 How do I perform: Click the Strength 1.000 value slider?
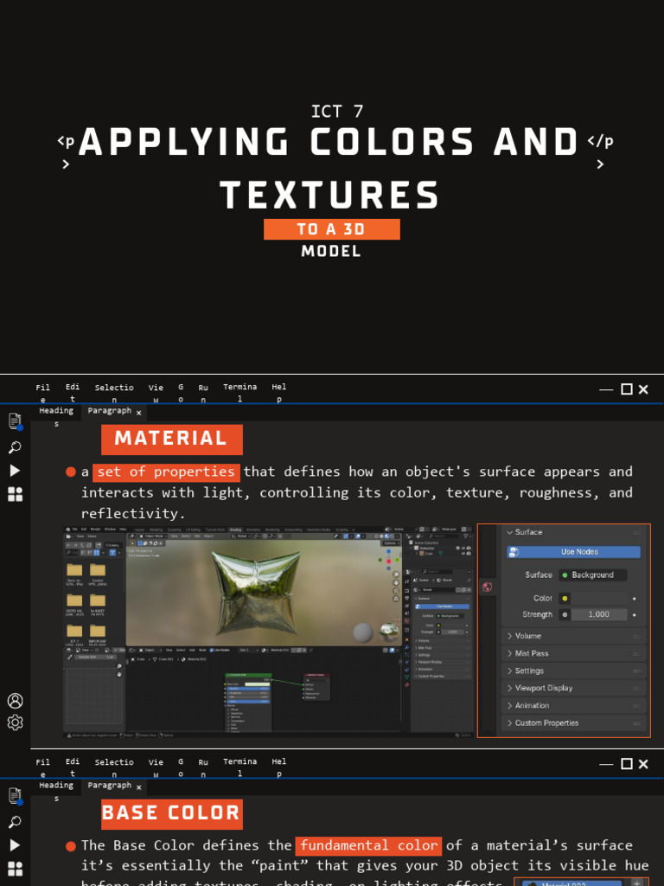point(599,615)
